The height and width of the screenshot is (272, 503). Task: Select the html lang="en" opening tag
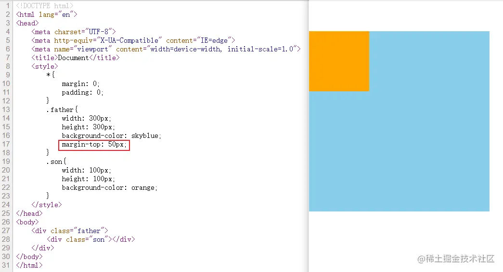[x=47, y=14]
